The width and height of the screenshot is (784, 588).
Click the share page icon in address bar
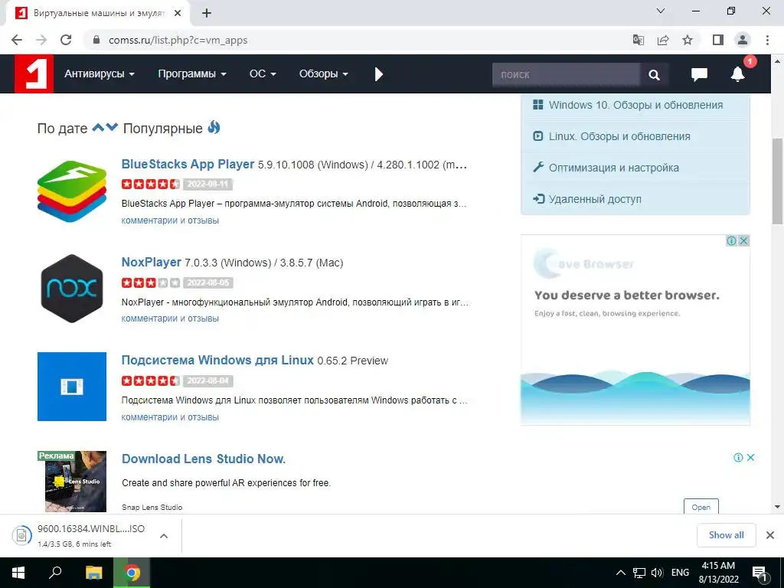coord(663,40)
